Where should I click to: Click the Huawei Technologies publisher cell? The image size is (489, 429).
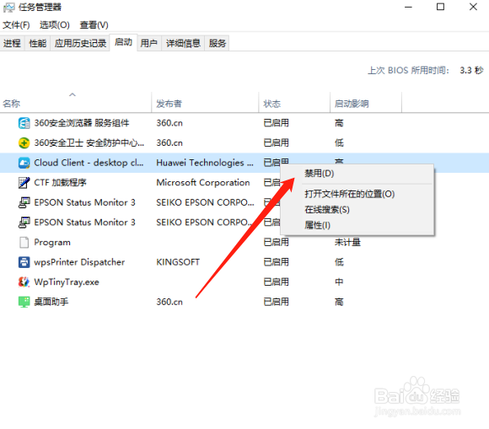point(205,163)
